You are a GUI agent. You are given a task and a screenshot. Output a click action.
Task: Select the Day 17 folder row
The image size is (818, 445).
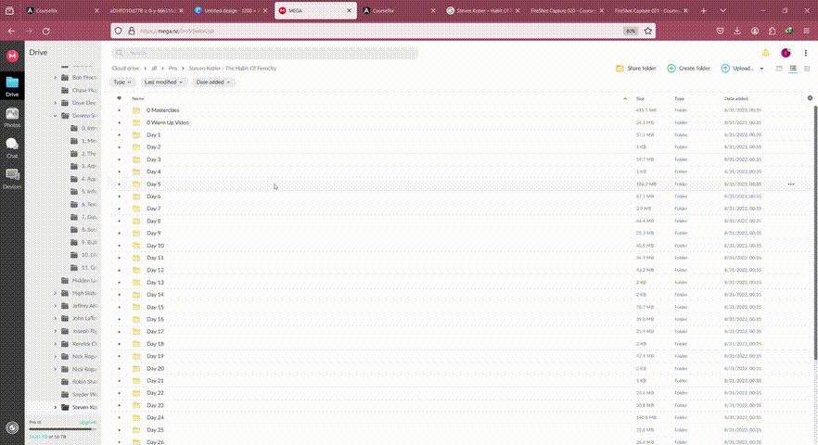[459, 331]
